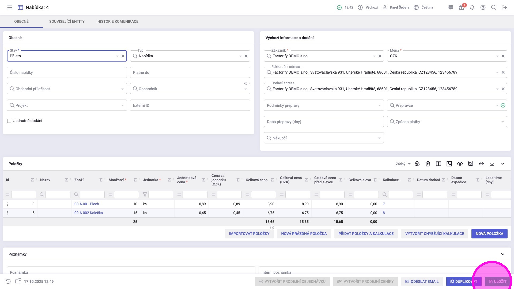The height and width of the screenshot is (289, 514).
Task: Open the hamburger main menu
Action: (x=10, y=7)
